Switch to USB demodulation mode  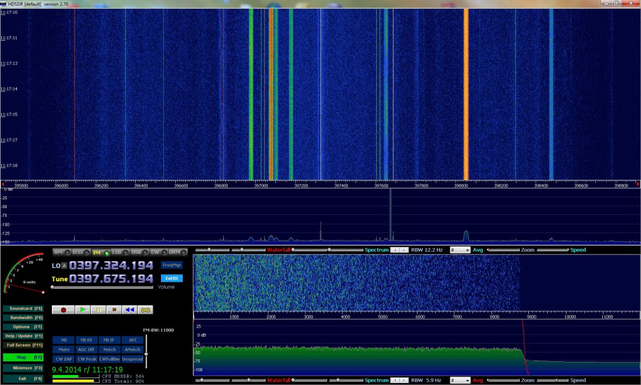click(x=136, y=252)
